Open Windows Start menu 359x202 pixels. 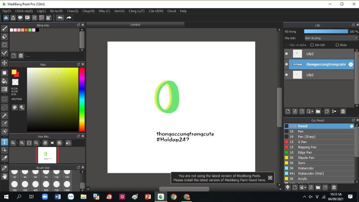(x=6, y=197)
